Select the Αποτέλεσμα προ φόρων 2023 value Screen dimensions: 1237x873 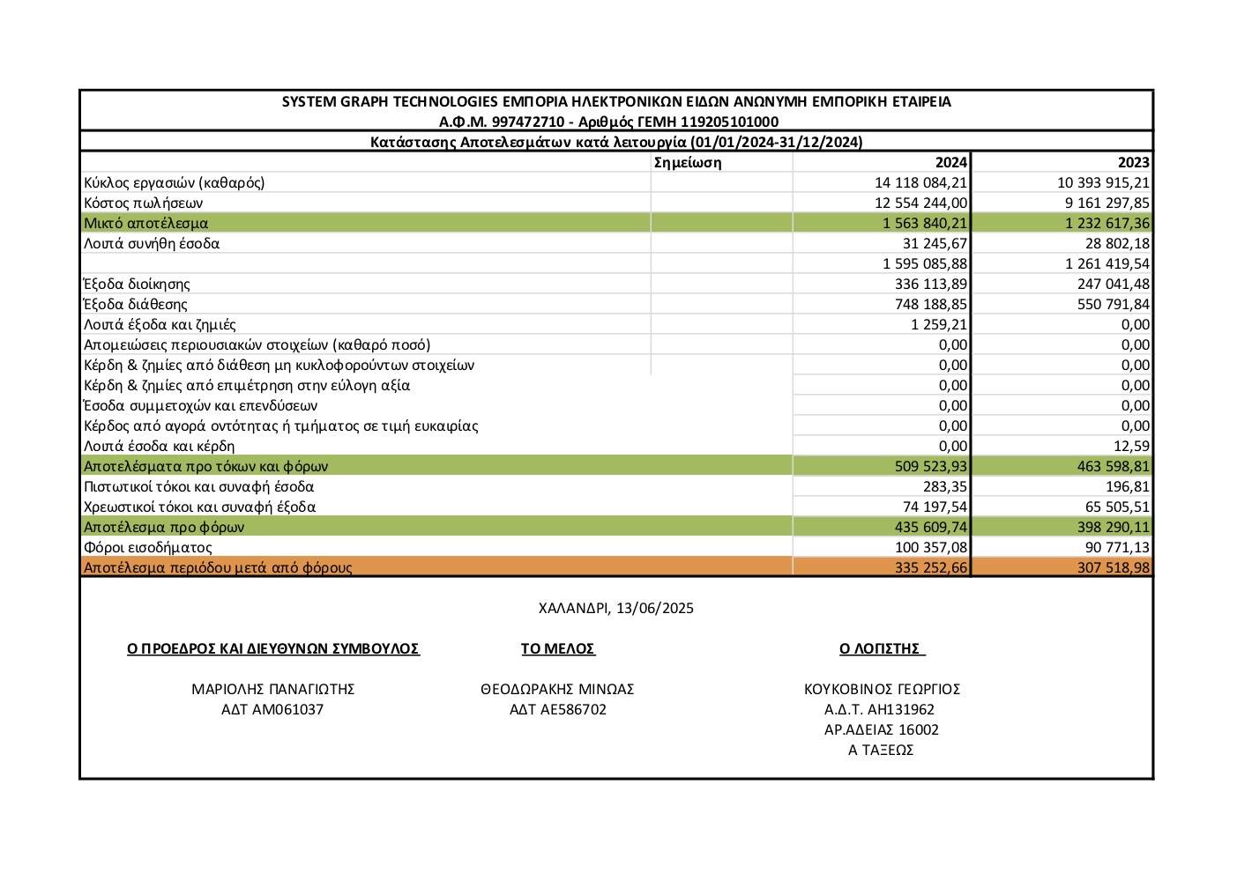coord(1113,527)
